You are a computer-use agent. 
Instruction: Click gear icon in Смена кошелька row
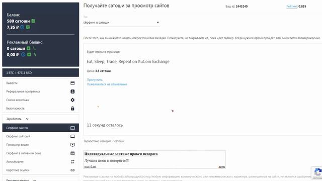click(x=72, y=100)
